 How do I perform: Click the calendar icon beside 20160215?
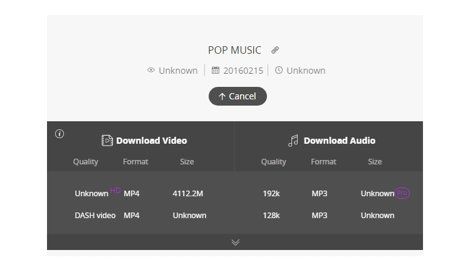pos(215,70)
